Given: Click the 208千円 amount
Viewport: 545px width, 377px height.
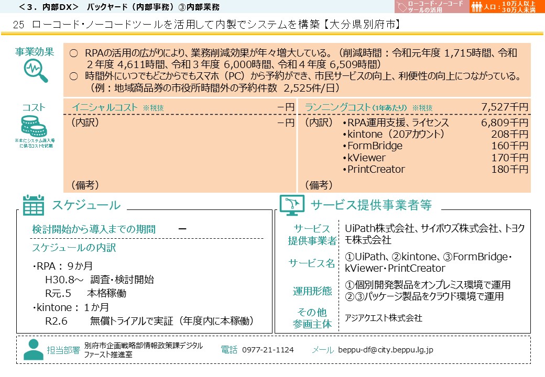Looking at the screenshot, I should (x=510, y=134).
